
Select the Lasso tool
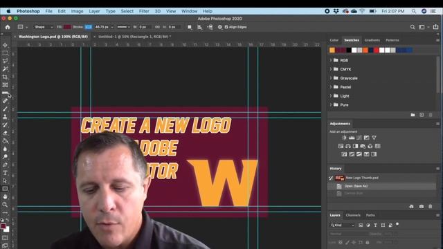click(x=5, y=61)
